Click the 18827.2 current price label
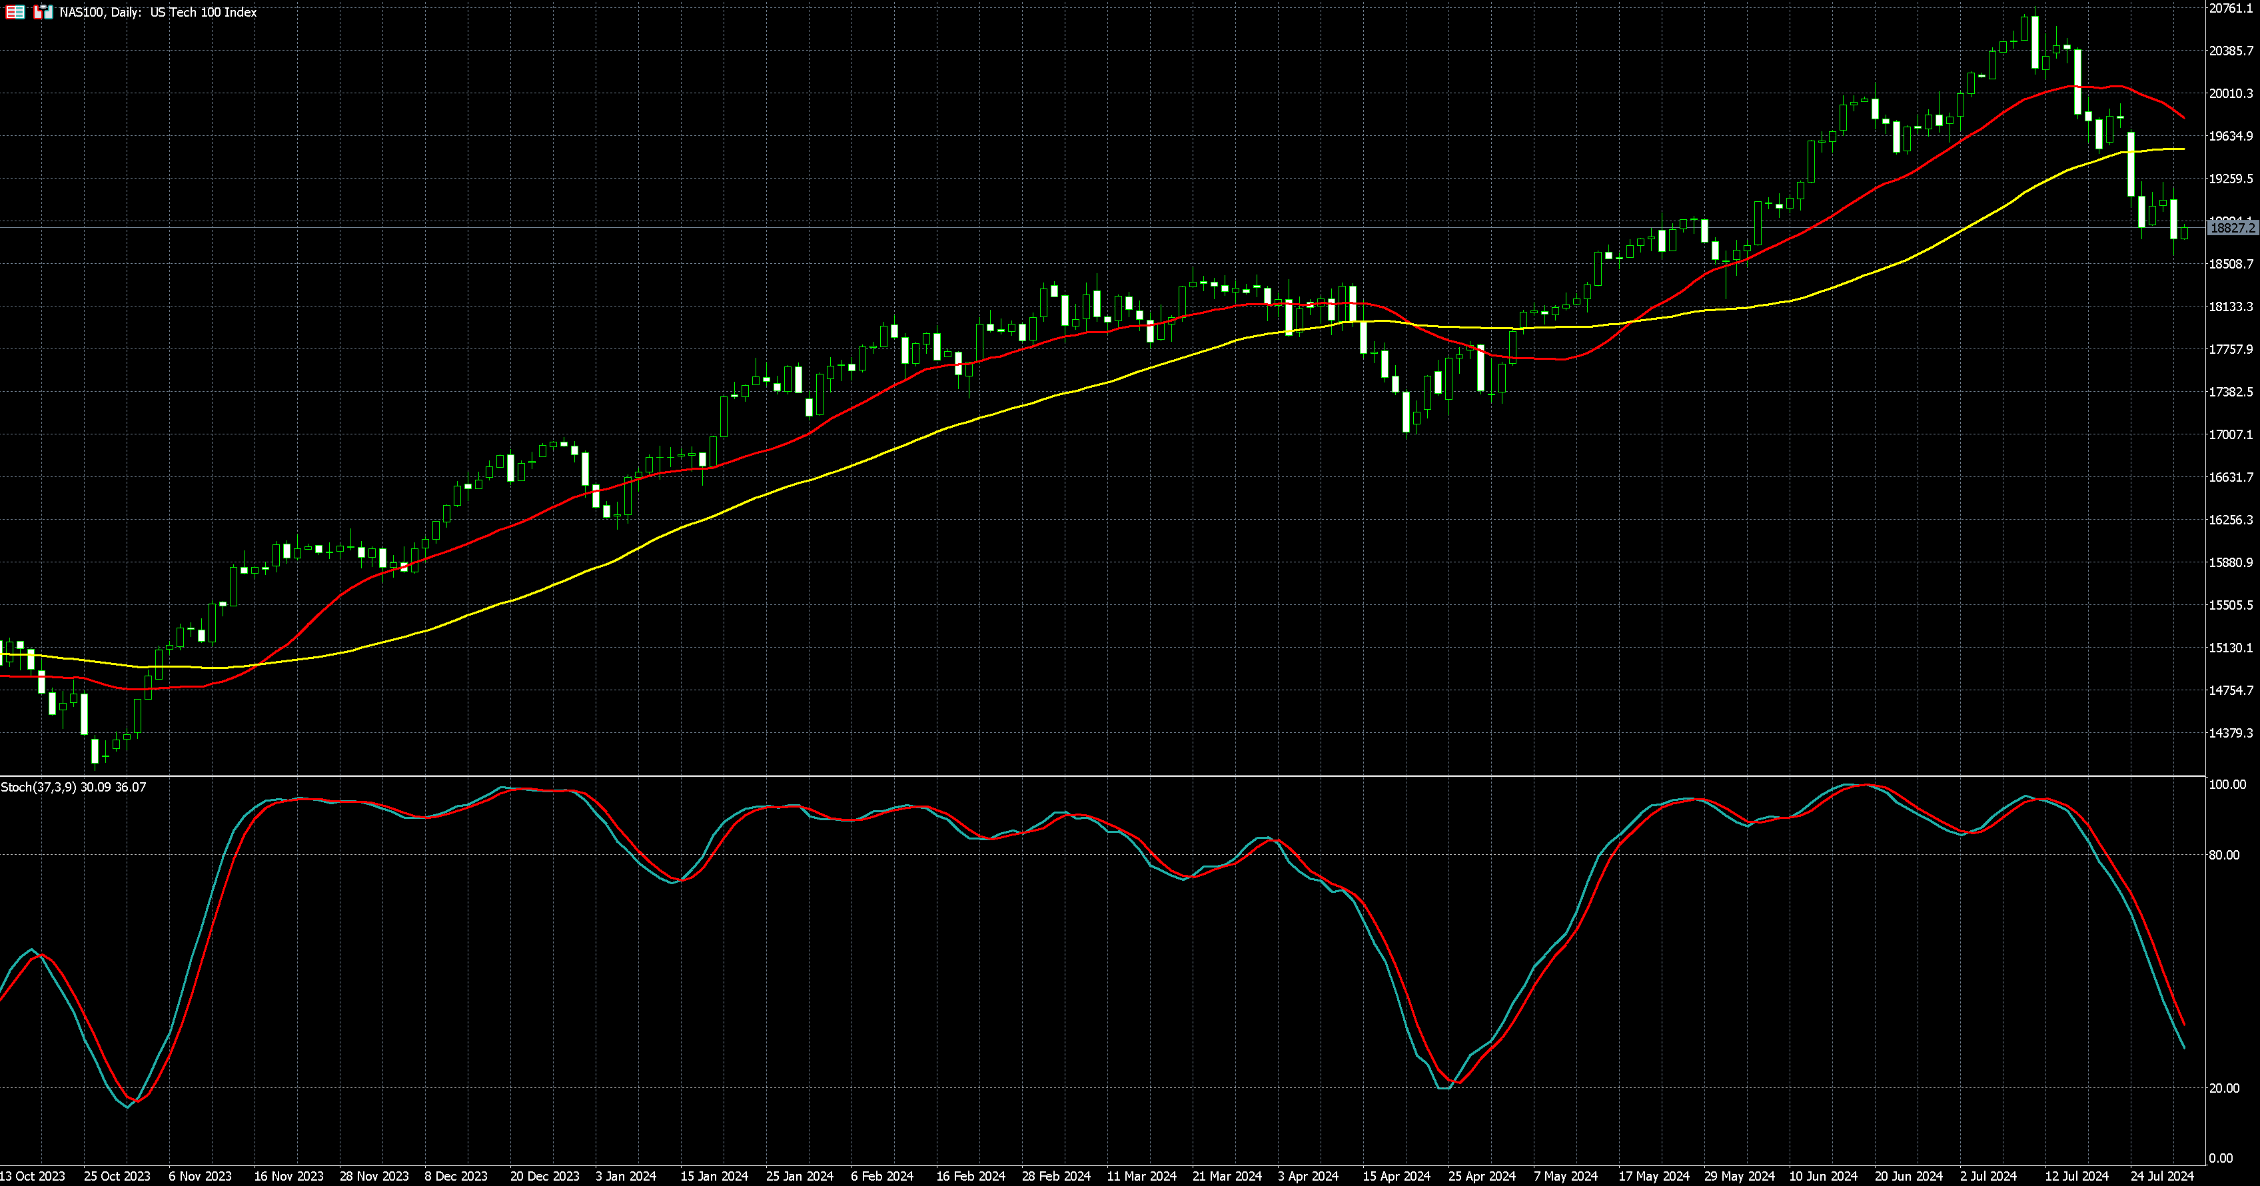The image size is (2260, 1186). click(2232, 228)
